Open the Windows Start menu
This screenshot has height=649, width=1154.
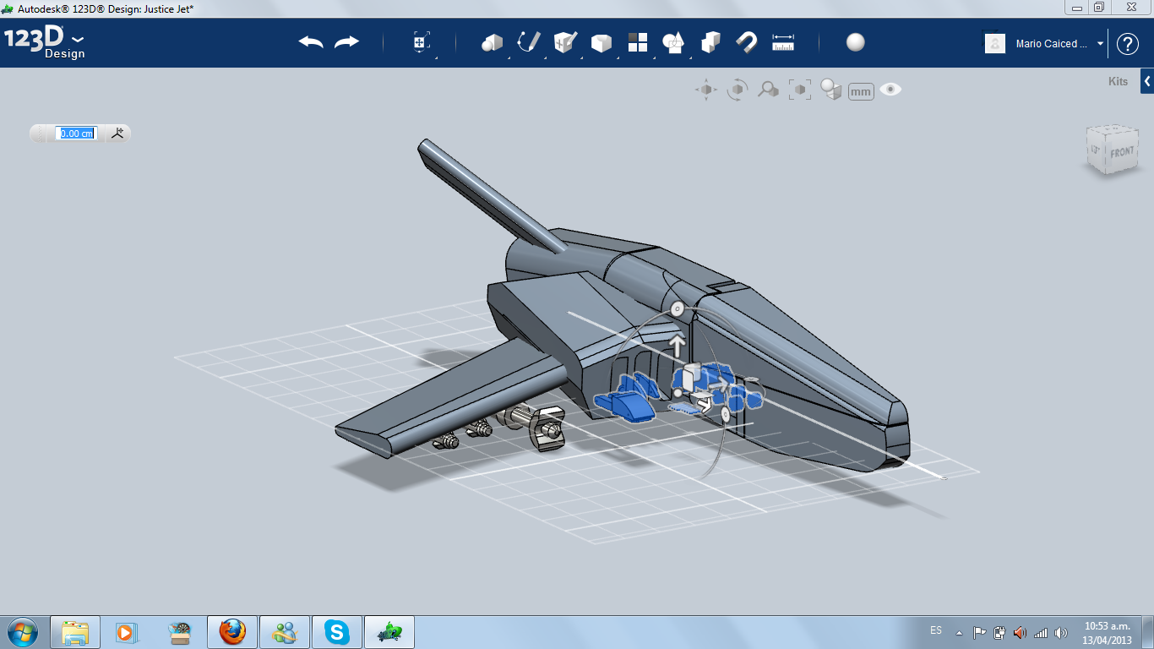[x=22, y=631]
